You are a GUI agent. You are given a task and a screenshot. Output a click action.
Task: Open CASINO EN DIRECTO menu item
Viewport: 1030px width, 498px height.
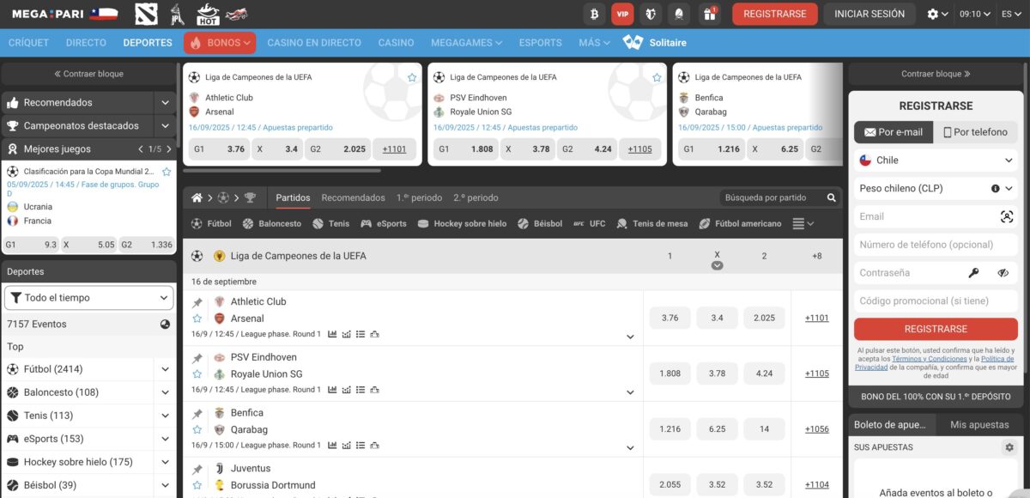pos(314,42)
